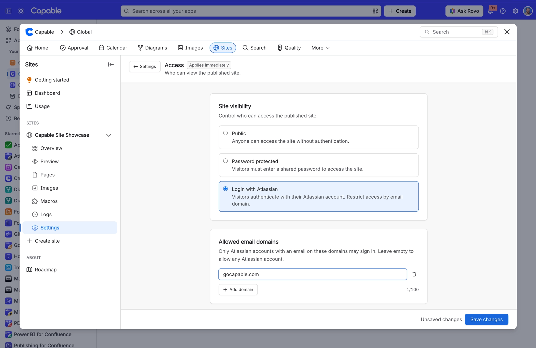Open the top bar settings gear
The image size is (536, 348).
(x=515, y=11)
